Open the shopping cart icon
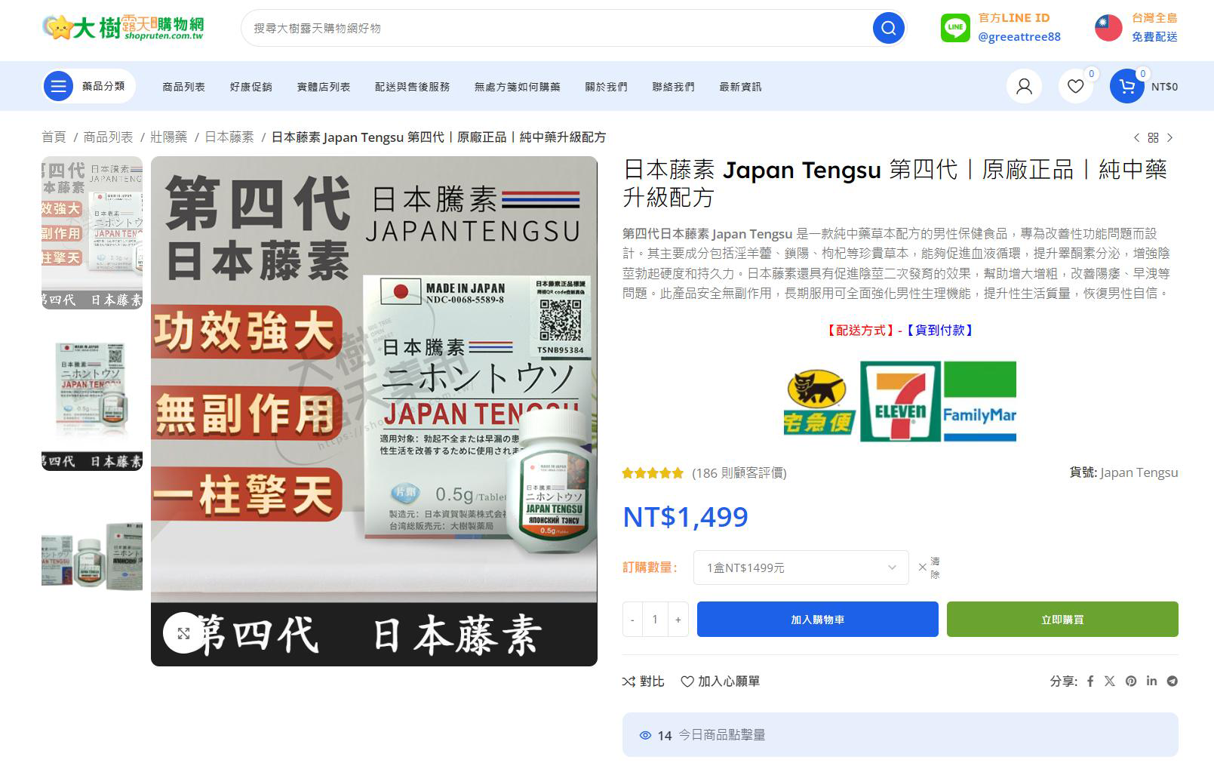The image size is (1214, 766). point(1127,86)
